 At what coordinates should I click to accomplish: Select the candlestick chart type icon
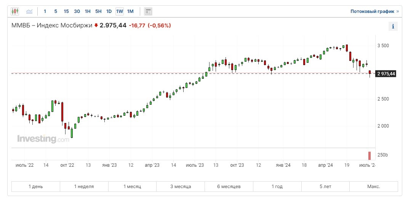tap(15, 11)
